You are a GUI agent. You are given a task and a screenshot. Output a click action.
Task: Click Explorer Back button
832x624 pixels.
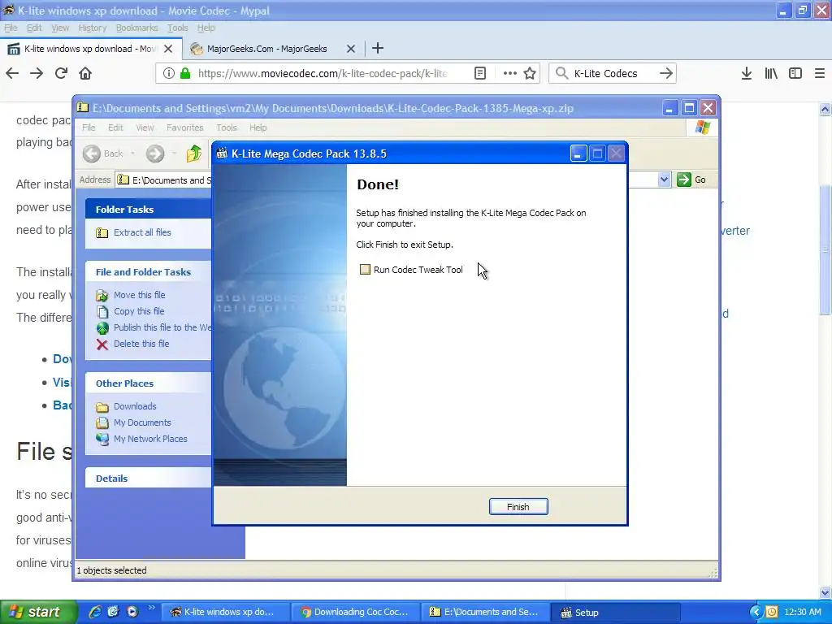click(103, 154)
